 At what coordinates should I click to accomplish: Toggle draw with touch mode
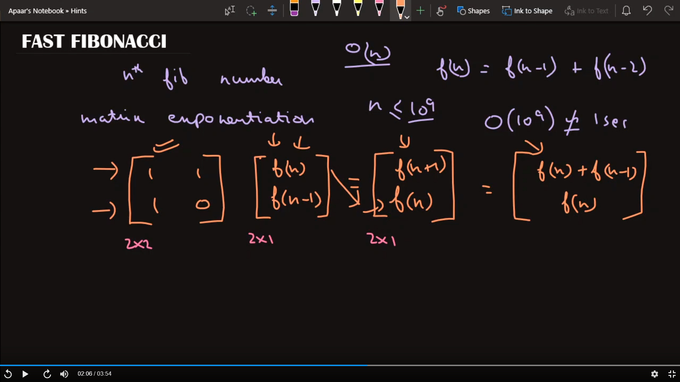tap(441, 11)
